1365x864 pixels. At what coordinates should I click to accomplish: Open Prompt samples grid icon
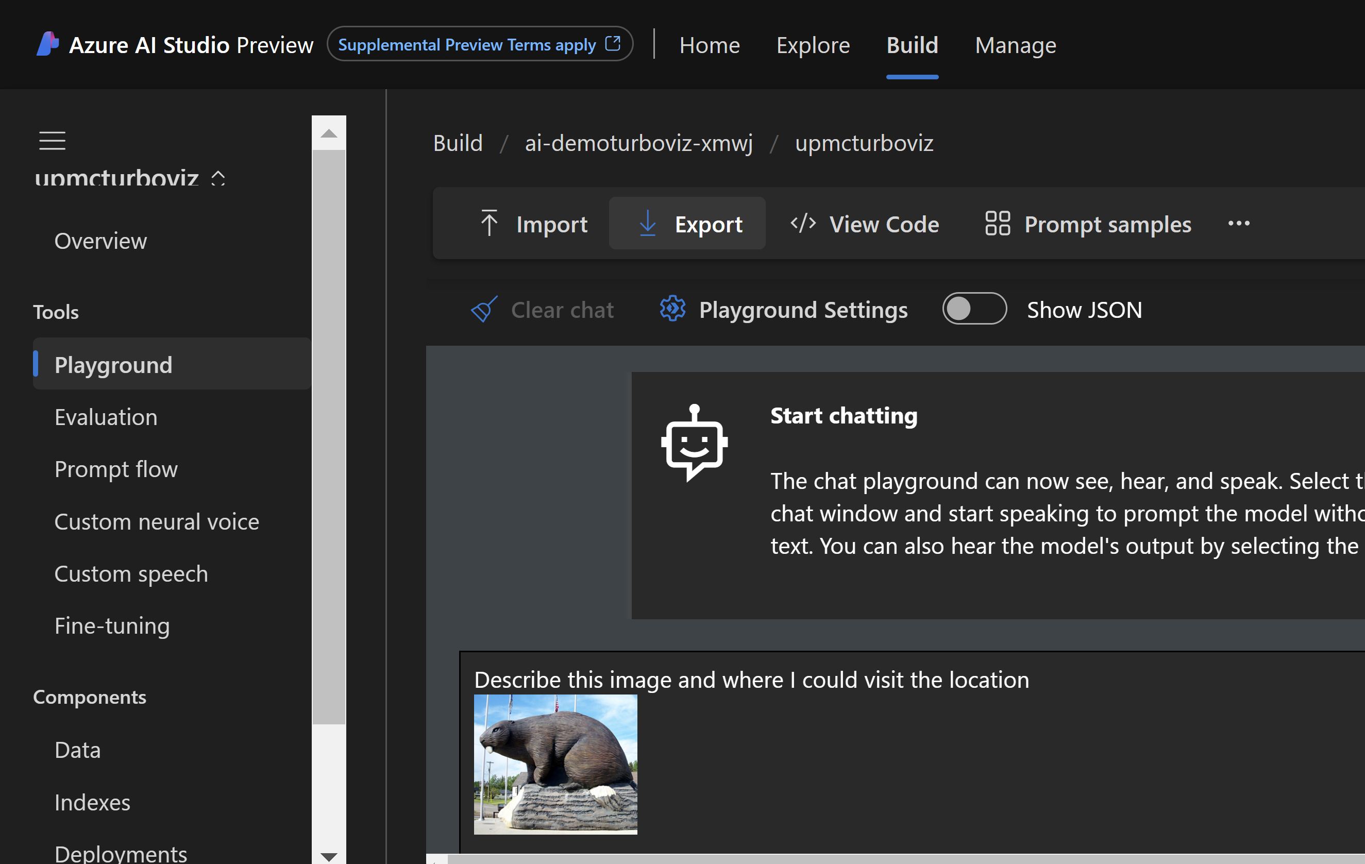(997, 224)
